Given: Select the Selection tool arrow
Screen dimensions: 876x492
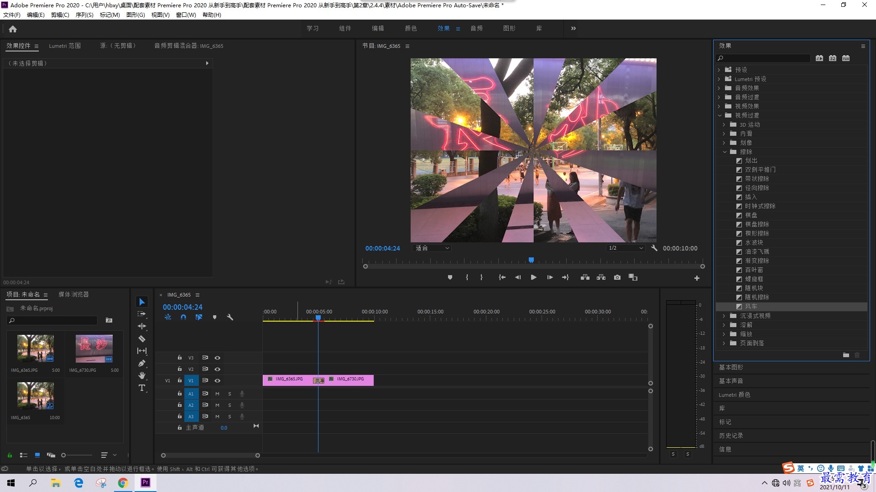Looking at the screenshot, I should pos(142,302).
